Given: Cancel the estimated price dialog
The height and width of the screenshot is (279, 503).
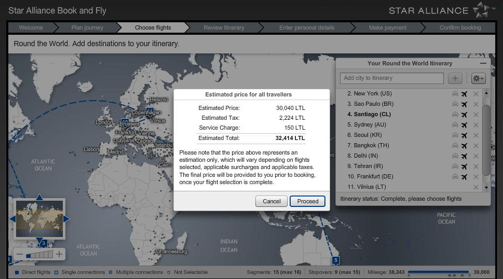Looking at the screenshot, I should coord(271,201).
